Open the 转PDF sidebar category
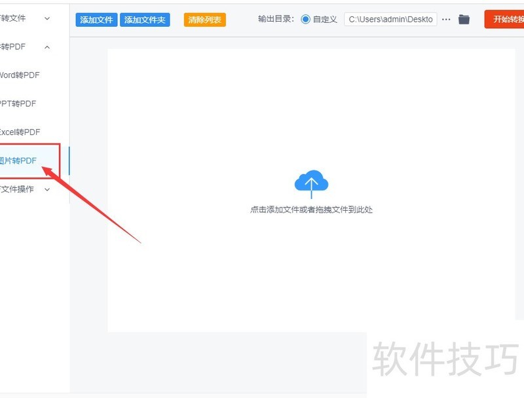The image size is (524, 398). (12, 46)
